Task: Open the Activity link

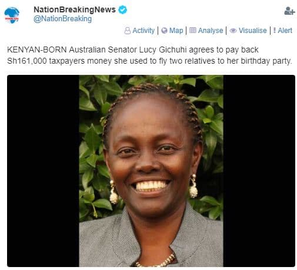Action: pos(144,31)
